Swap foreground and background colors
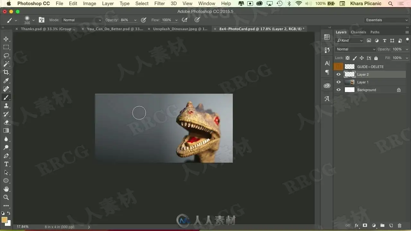Viewport: 411px width, 231px height. coord(9,213)
